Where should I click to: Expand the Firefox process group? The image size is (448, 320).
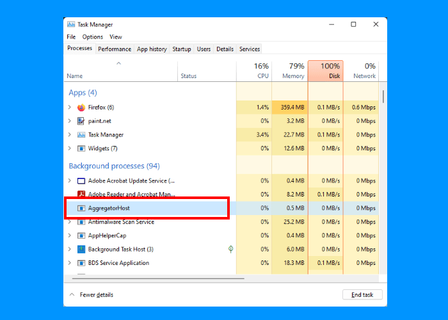69,108
